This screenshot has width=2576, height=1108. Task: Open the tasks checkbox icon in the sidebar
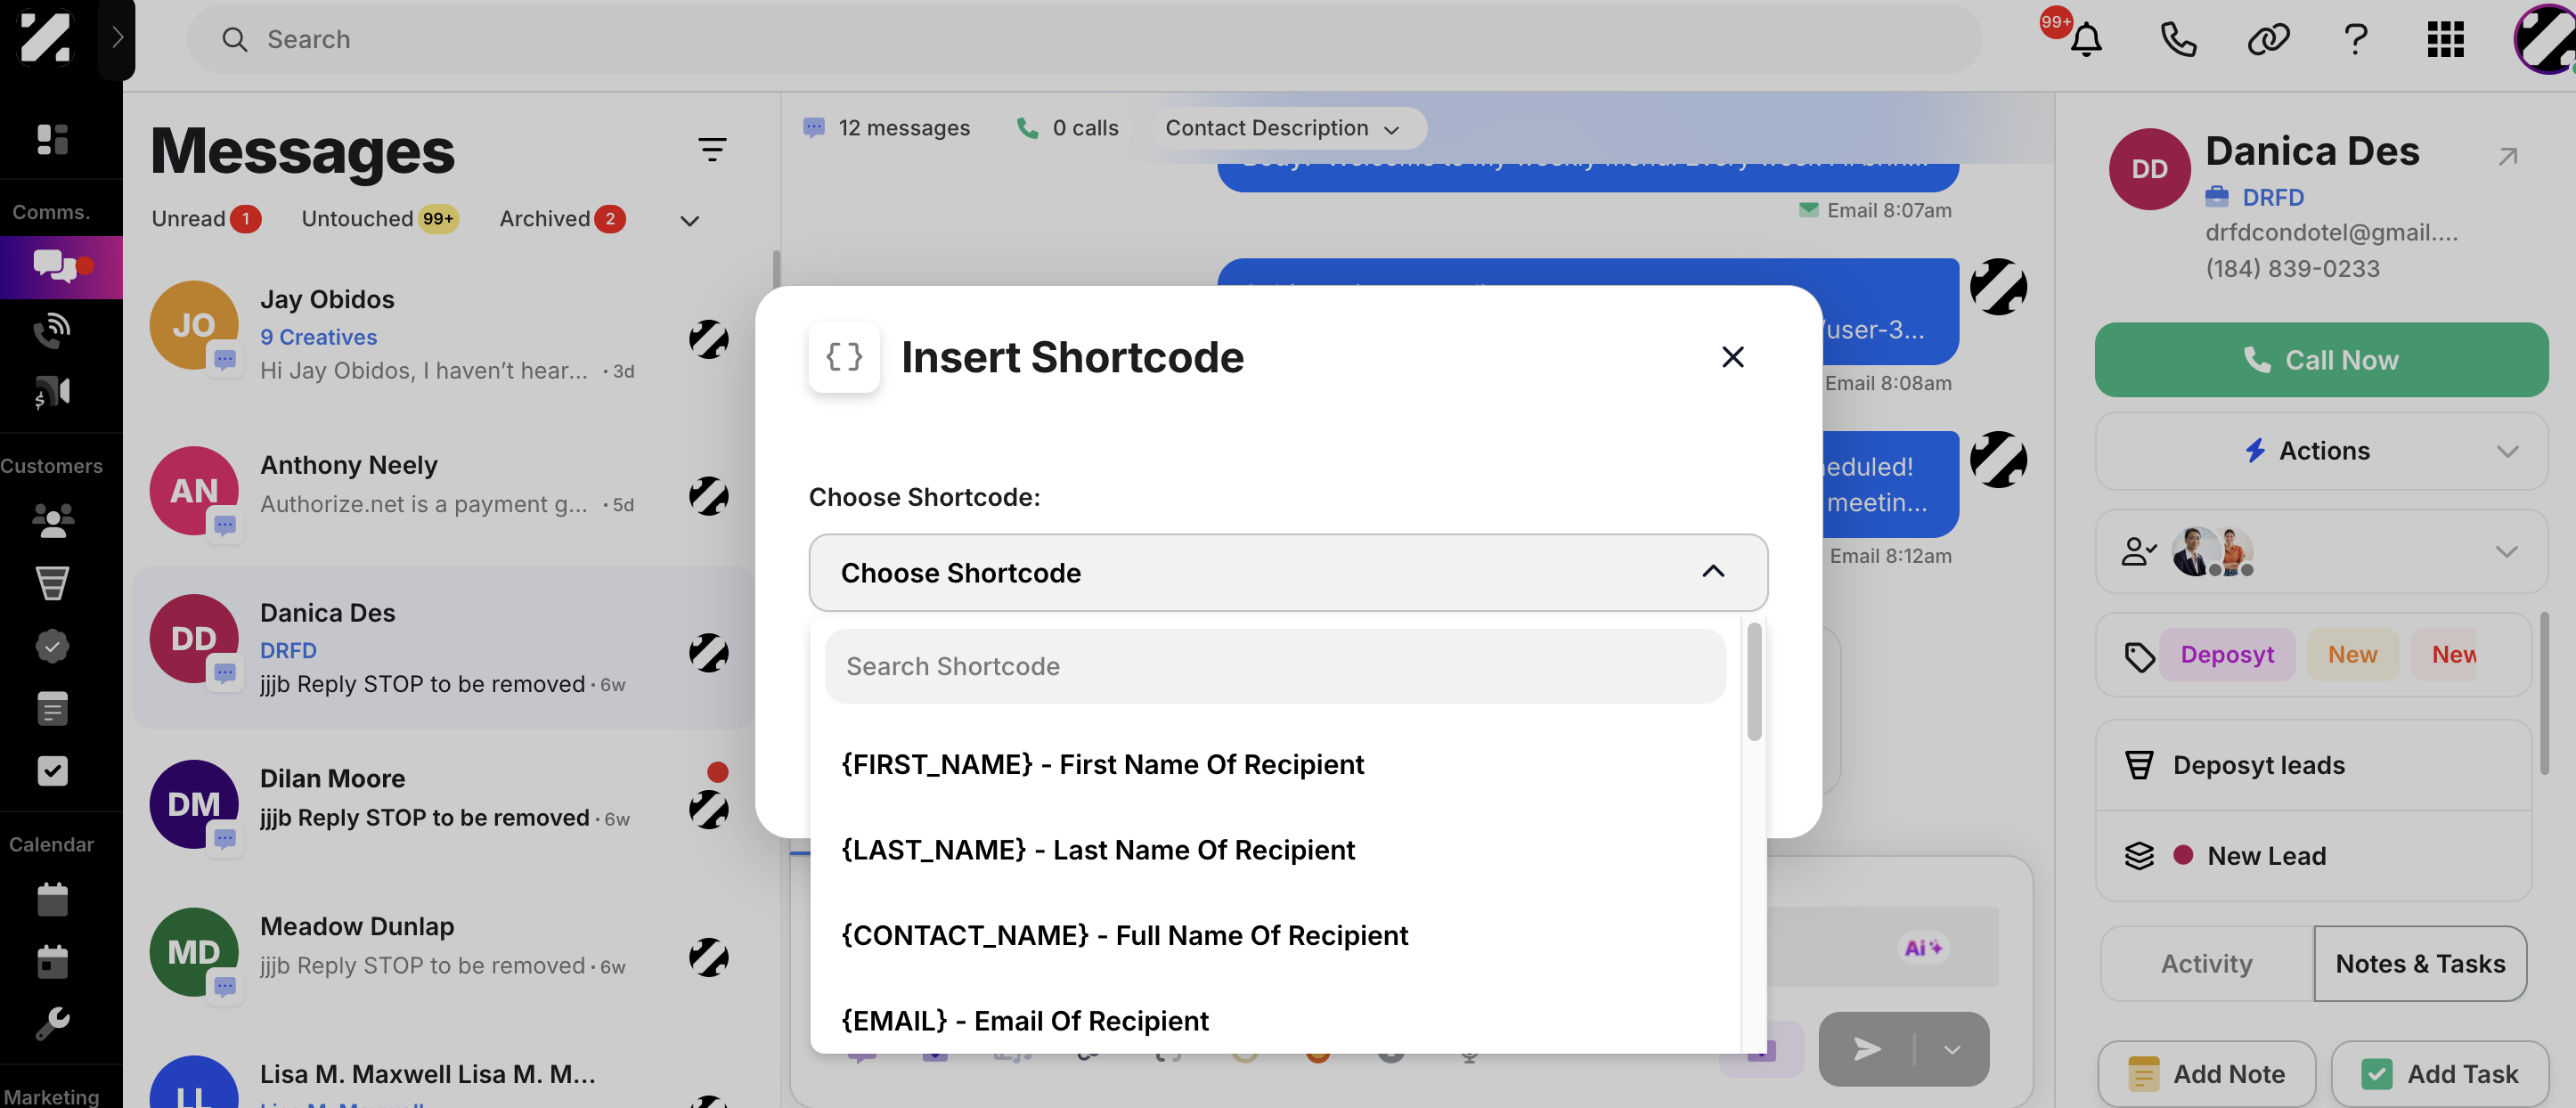52,771
